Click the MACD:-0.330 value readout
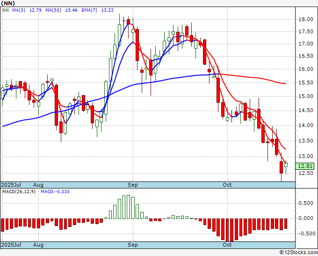Viewport: 318px width, 256px height. tap(55, 192)
